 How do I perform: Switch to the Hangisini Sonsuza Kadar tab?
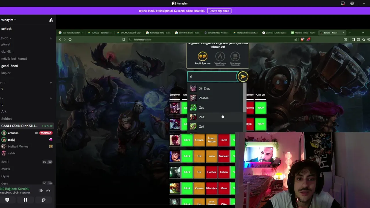tap(245, 33)
